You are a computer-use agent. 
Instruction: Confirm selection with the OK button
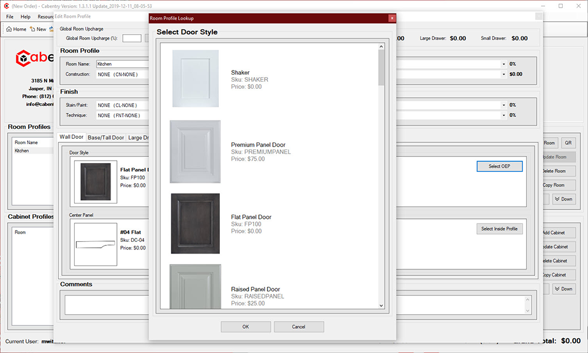pos(246,327)
